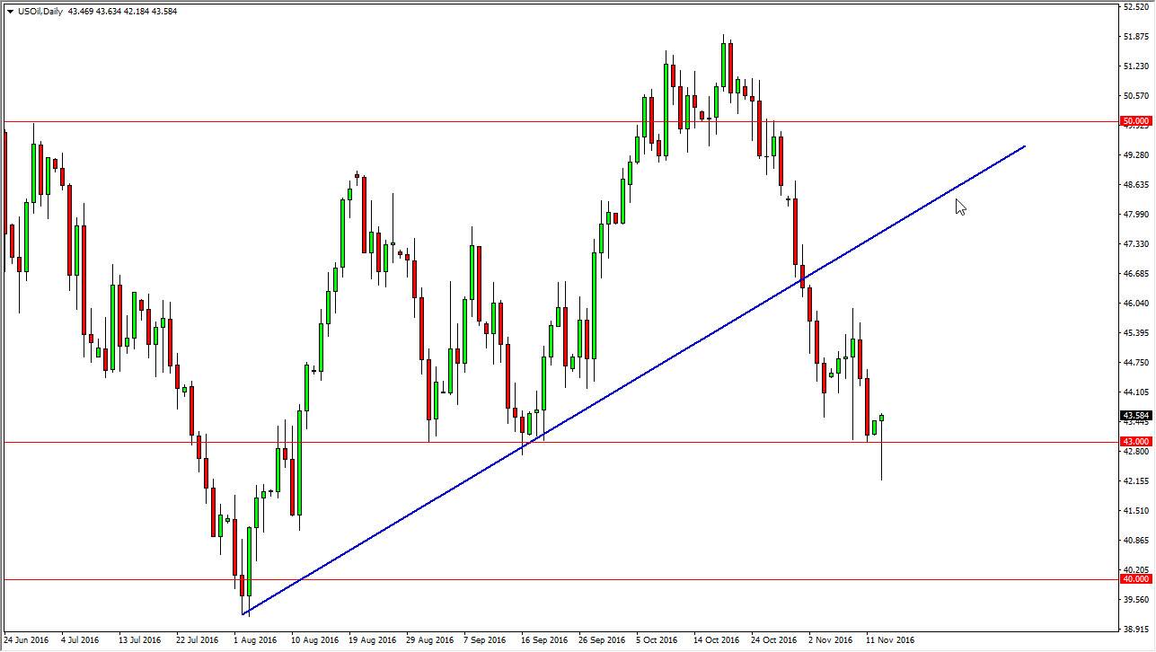The height and width of the screenshot is (652, 1156).
Task: Click the 14 Oct 2016 date label
Action: coord(718,640)
